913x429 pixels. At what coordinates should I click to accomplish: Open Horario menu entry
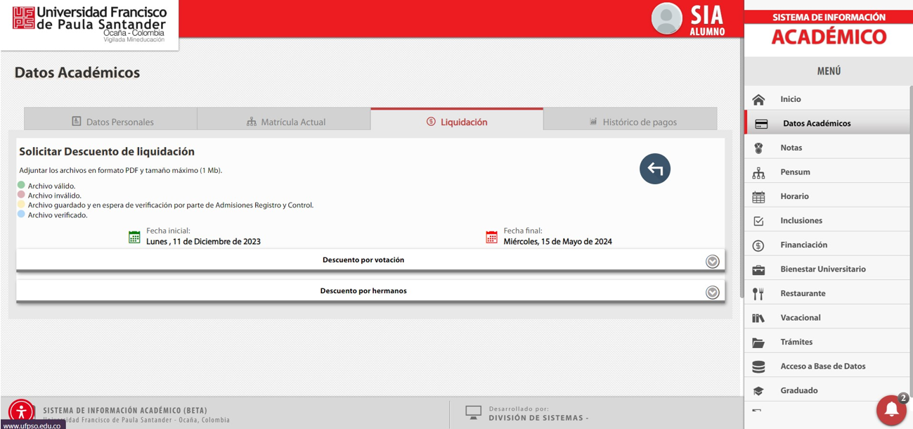point(827,196)
